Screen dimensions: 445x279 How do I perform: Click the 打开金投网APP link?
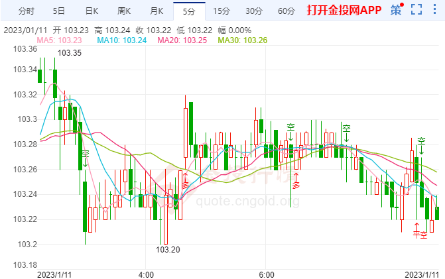click(x=344, y=10)
